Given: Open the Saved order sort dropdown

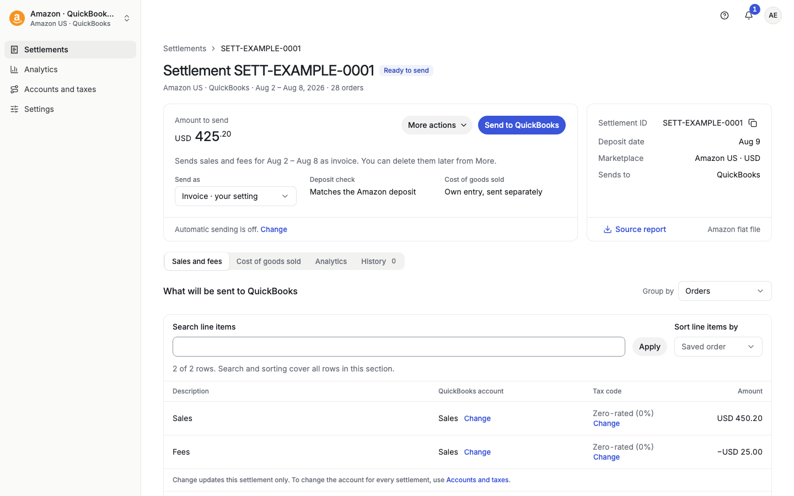Looking at the screenshot, I should click(718, 347).
